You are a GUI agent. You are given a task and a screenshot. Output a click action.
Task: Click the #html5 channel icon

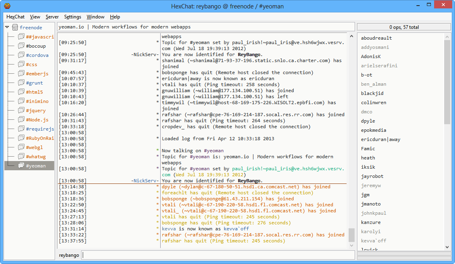(21, 92)
